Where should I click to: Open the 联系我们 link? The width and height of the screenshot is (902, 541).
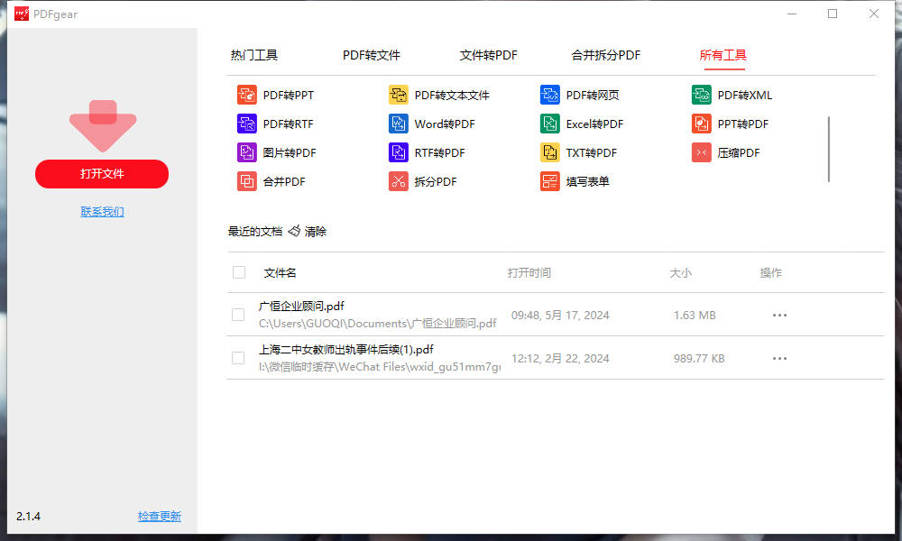[x=103, y=212]
